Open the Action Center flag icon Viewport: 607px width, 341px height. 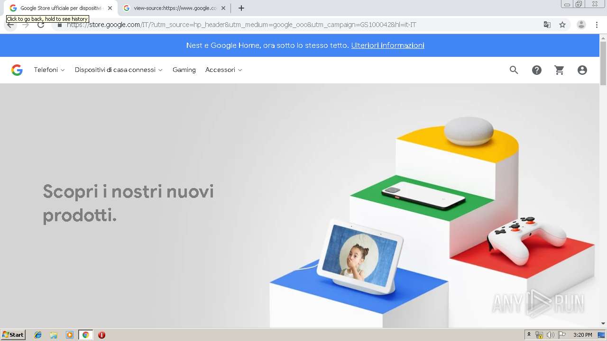coord(562,335)
